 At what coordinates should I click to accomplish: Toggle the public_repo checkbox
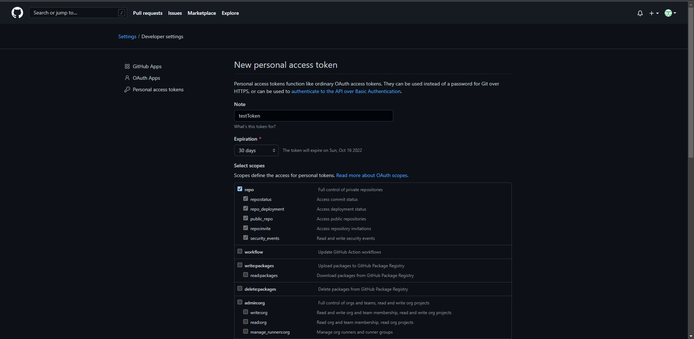tap(245, 218)
